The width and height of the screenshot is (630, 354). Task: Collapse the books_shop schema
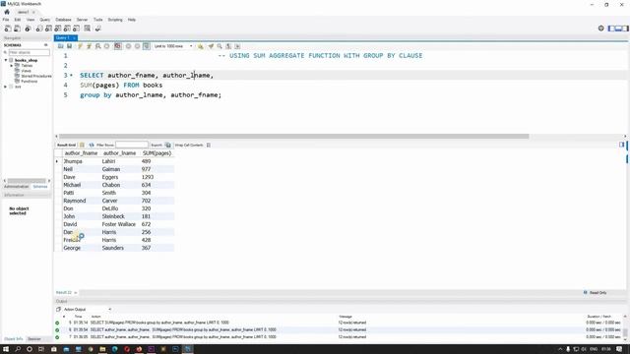6,60
